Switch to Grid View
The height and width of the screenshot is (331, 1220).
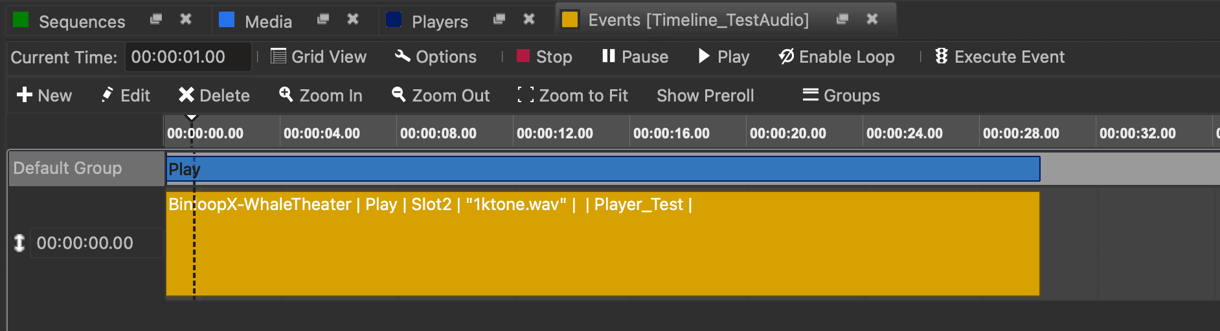(x=319, y=57)
